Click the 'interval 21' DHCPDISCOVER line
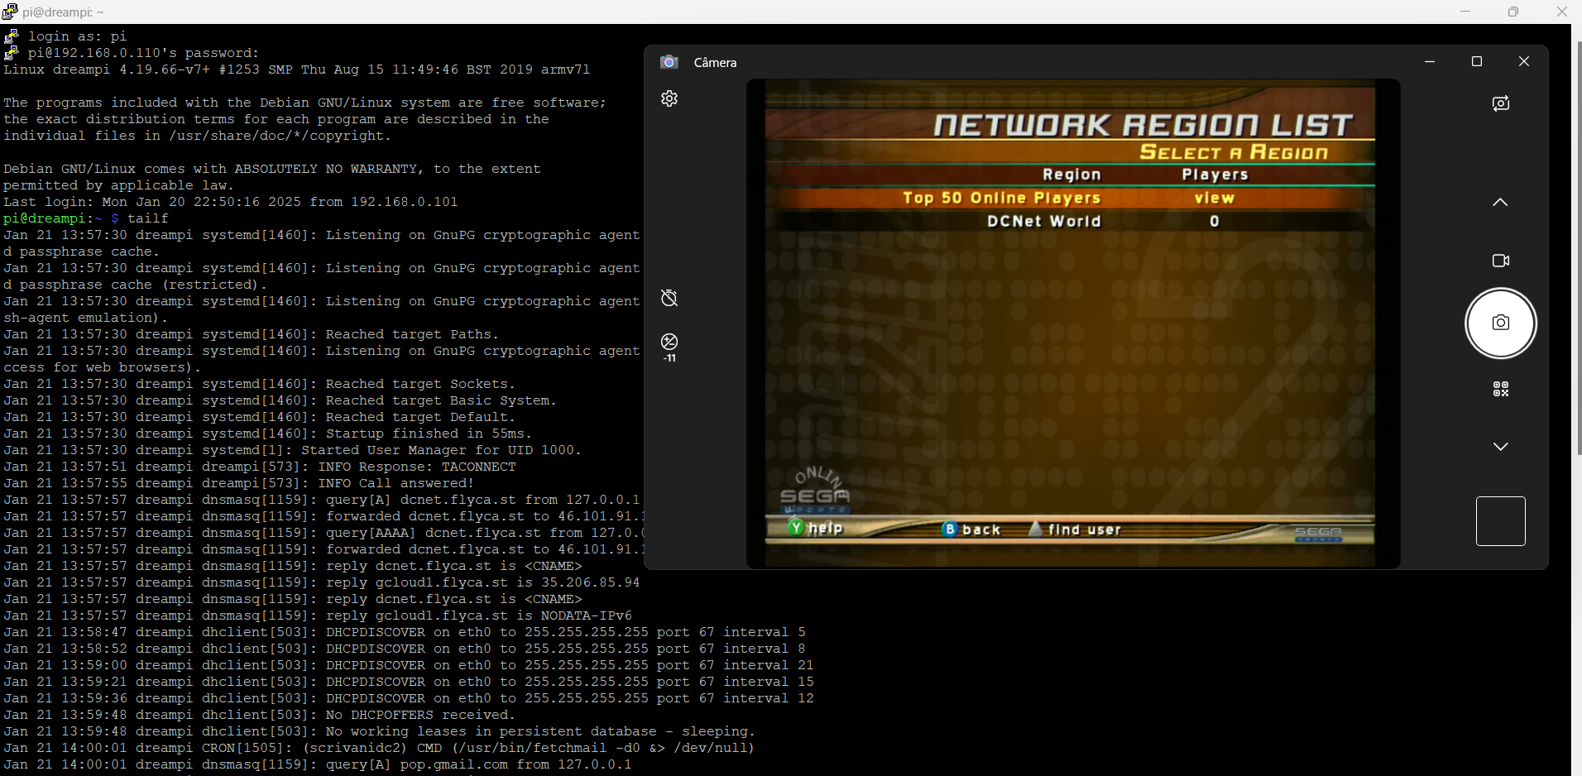This screenshot has width=1582, height=776. pos(409,665)
